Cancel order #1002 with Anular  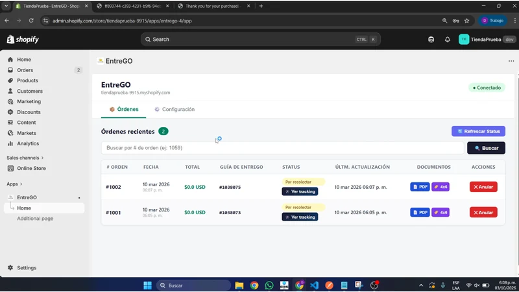(x=483, y=187)
